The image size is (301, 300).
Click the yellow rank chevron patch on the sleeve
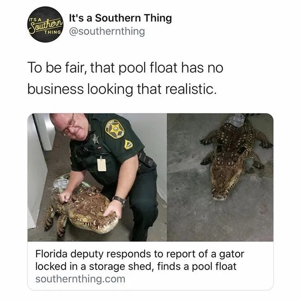[129, 144]
